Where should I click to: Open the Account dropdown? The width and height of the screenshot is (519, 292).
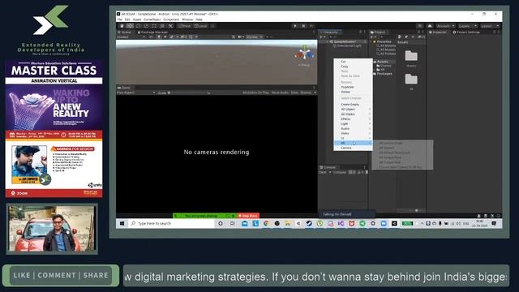445,26
